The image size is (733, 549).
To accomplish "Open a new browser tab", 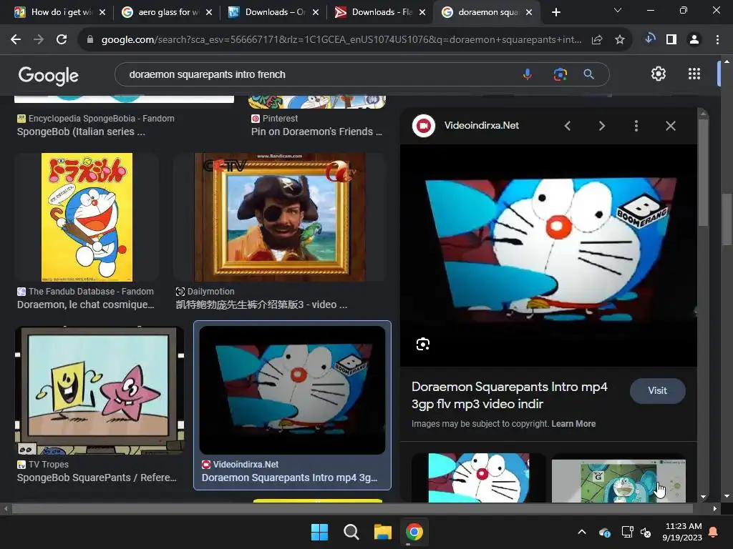I will click(555, 12).
